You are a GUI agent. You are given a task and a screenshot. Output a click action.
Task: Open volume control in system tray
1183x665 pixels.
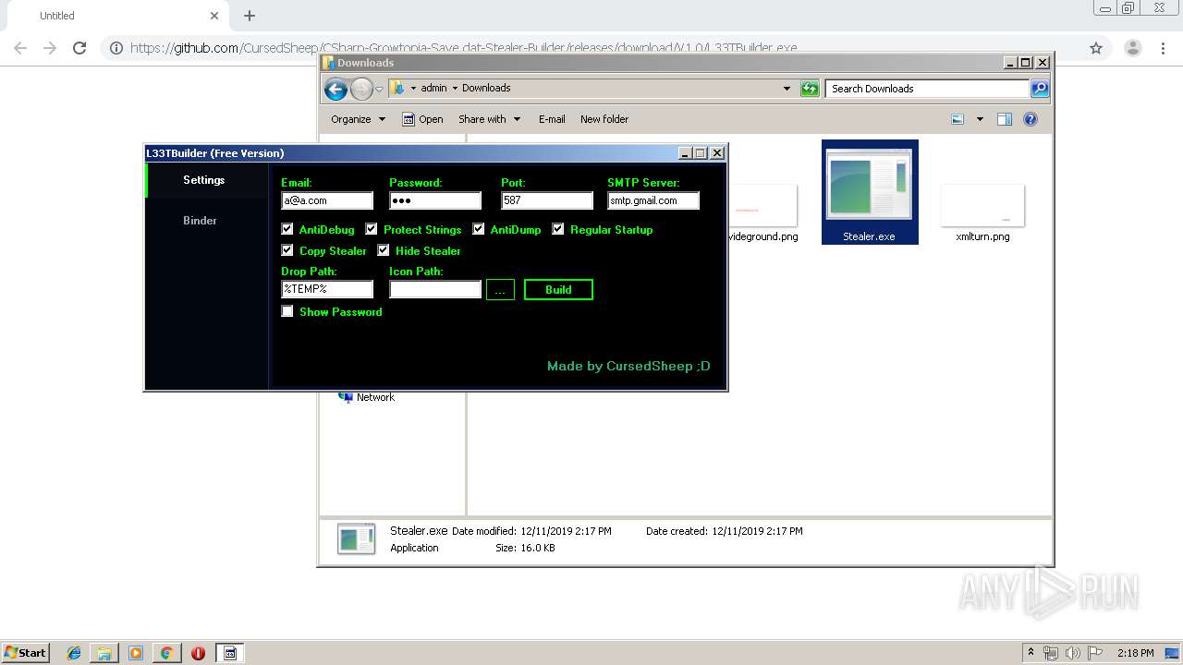(1072, 653)
